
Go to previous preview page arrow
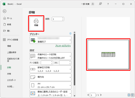(x=88, y=95)
